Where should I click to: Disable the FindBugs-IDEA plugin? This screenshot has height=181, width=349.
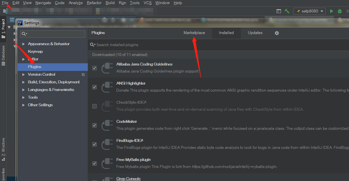(95, 144)
